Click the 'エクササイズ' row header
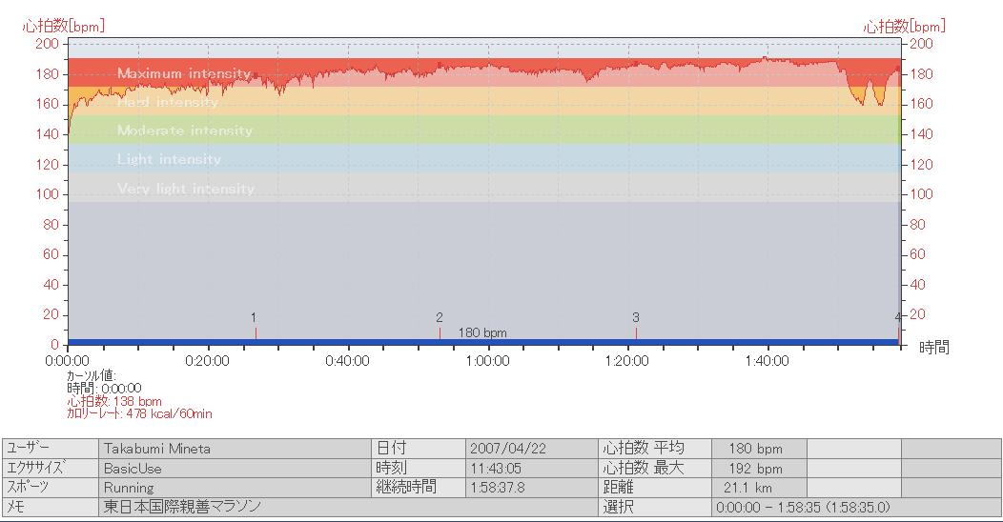Image resolution: width=1003 pixels, height=522 pixels. pos(51,469)
